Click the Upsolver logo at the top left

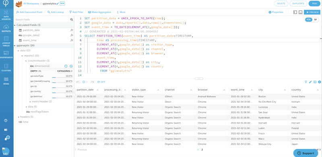pyautogui.click(x=6, y=4)
